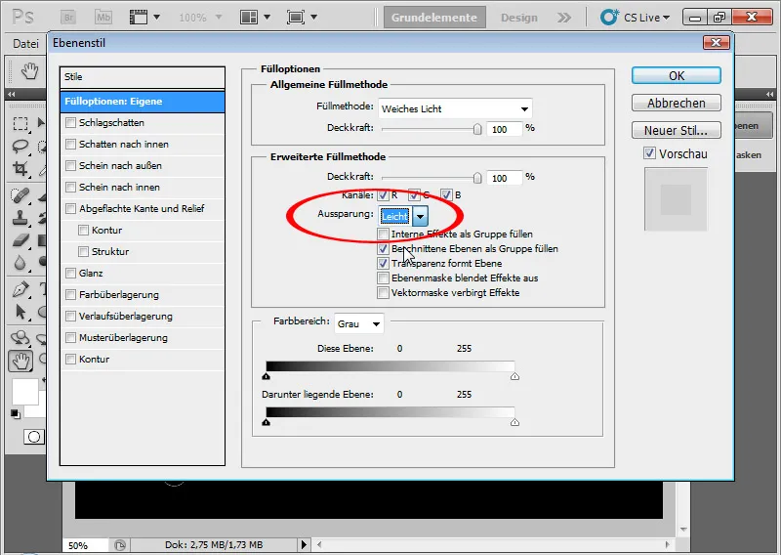Click the foreground color swatch
Image resolution: width=781 pixels, height=555 pixels.
[25, 392]
